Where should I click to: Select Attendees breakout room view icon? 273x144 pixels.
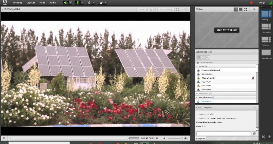tap(203, 57)
